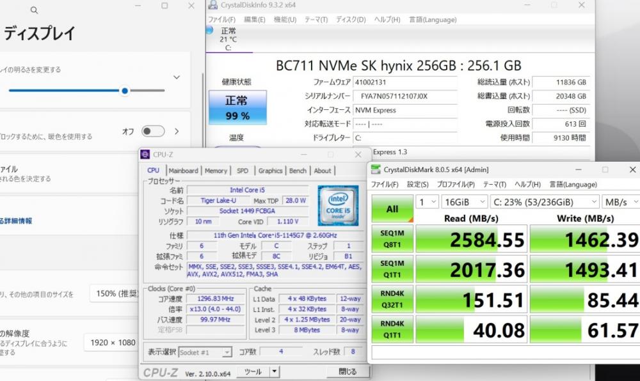
Task: Open the ツール dropdown arrow in CPU-Z
Action: pyautogui.click(x=275, y=371)
